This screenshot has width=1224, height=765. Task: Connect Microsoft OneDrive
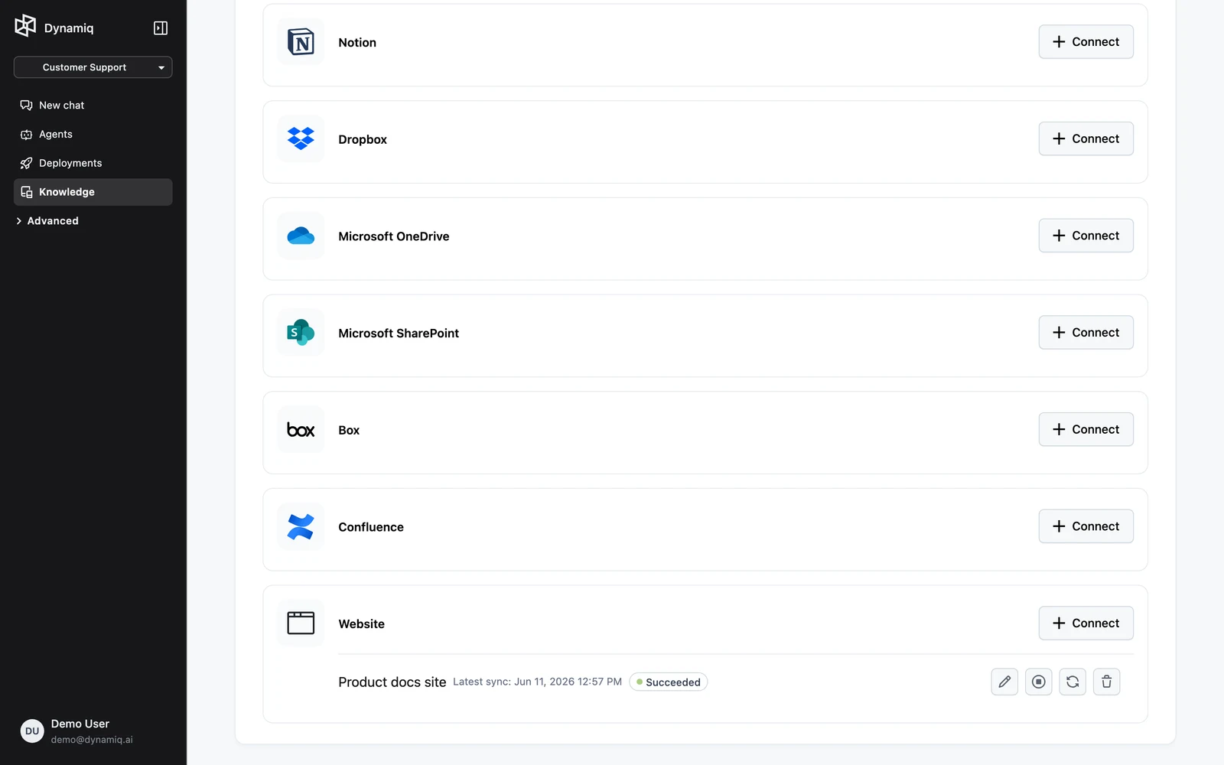1086,236
